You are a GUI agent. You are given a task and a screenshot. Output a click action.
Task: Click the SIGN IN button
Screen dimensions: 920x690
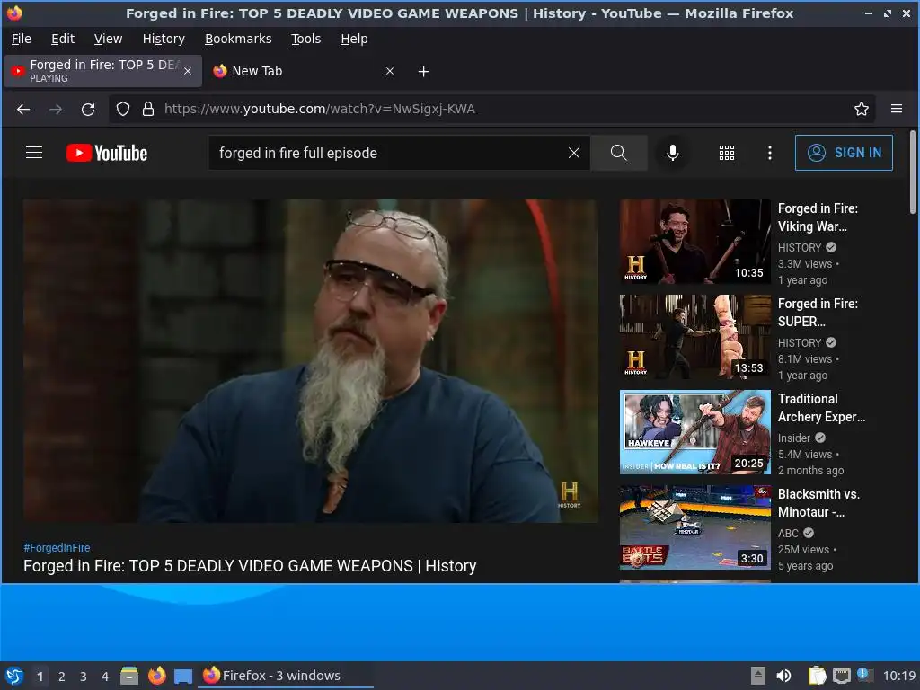tap(844, 153)
